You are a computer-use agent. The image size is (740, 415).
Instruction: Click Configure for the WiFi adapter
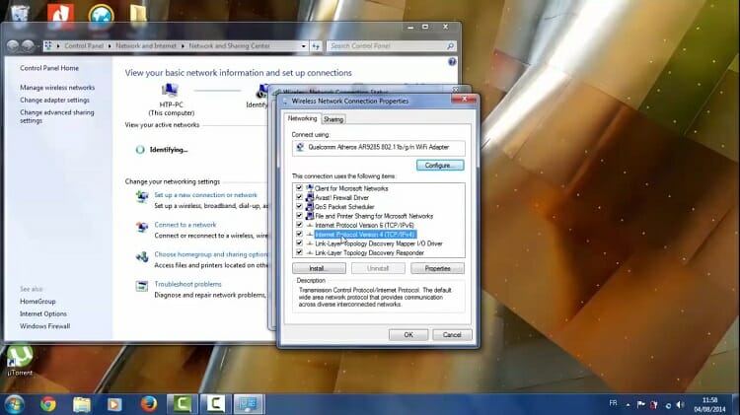pos(440,166)
